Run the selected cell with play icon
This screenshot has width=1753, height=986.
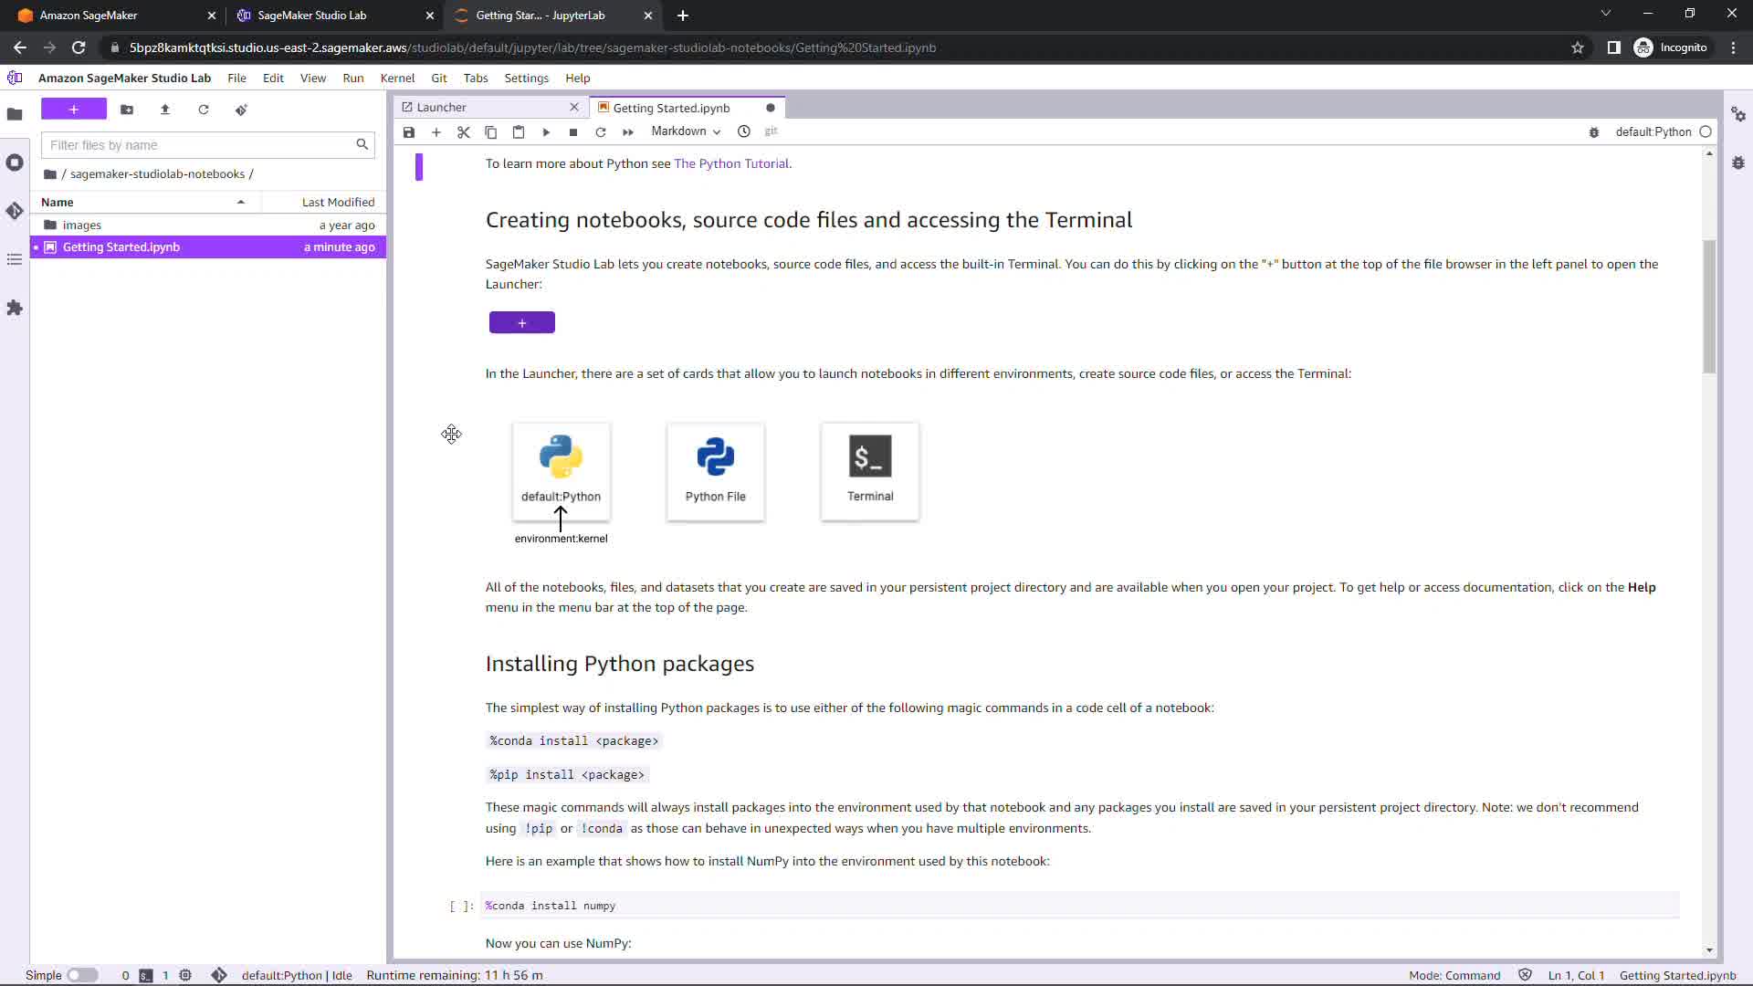pos(546,132)
